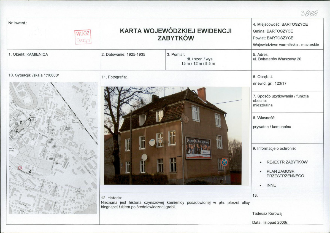Click the no-stopping road sign in photo
The width and height of the screenshot is (330, 233).
(x=224, y=162)
